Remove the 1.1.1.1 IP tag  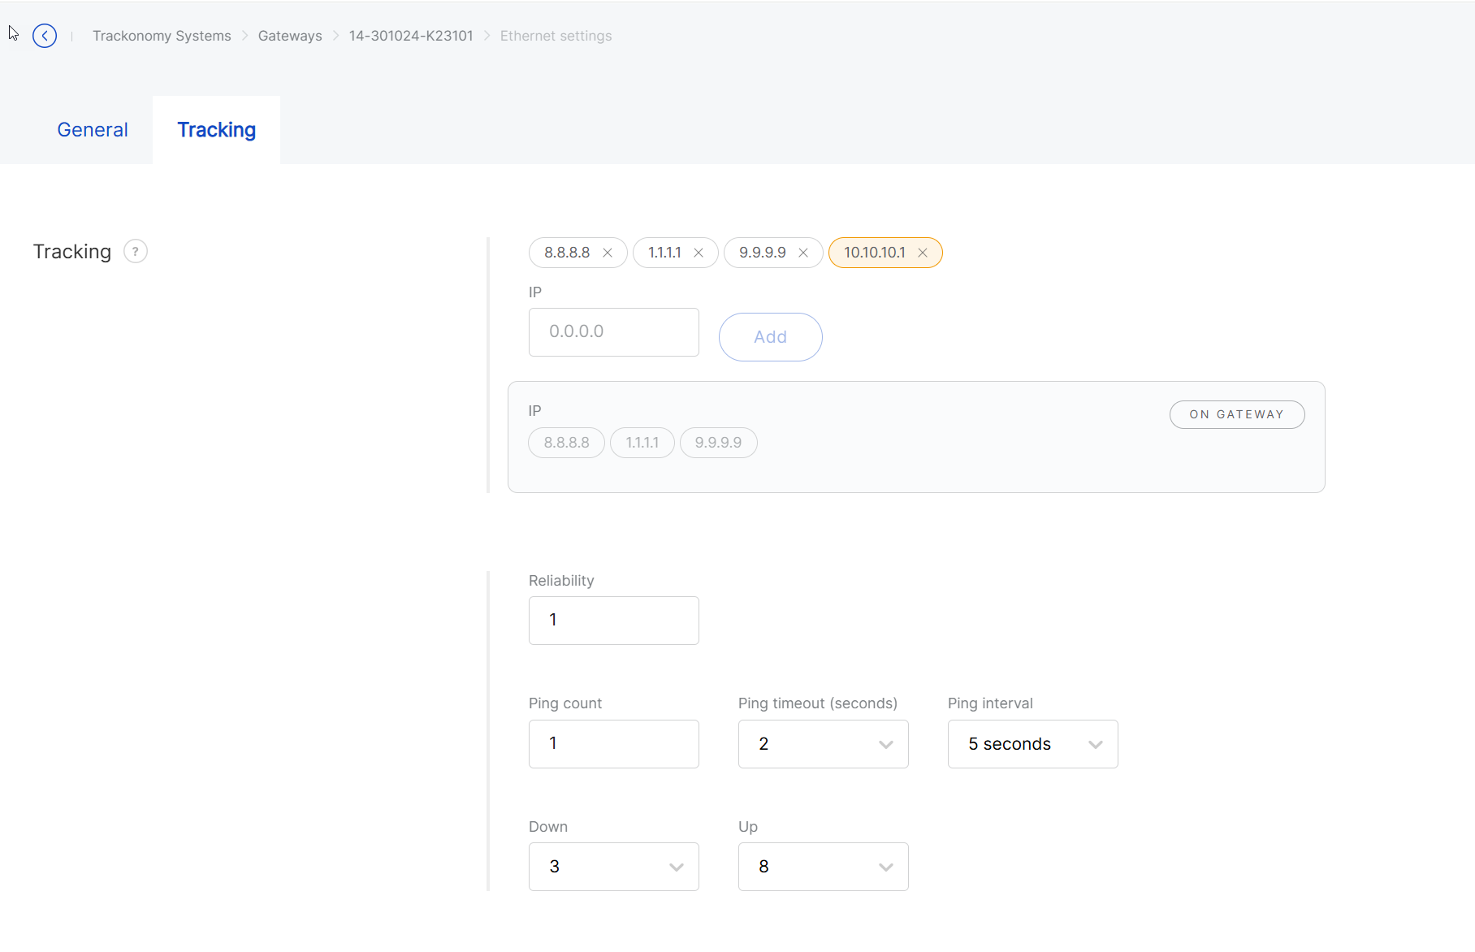(699, 253)
